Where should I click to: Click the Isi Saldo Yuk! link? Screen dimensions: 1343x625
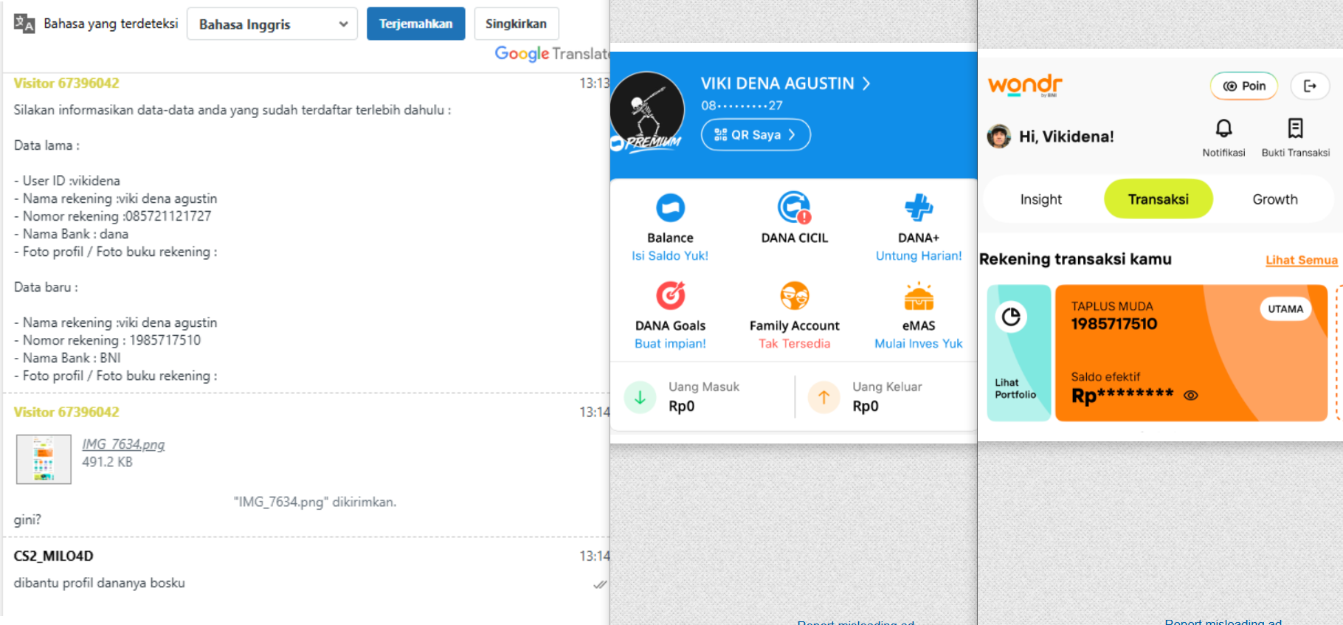tap(670, 255)
